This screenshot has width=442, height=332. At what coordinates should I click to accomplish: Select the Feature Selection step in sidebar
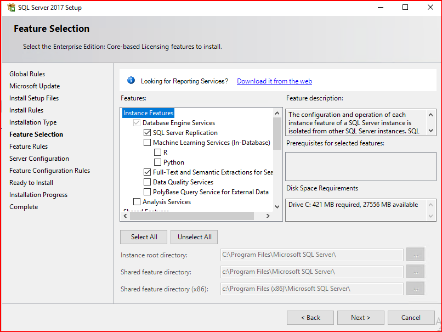[x=36, y=134]
